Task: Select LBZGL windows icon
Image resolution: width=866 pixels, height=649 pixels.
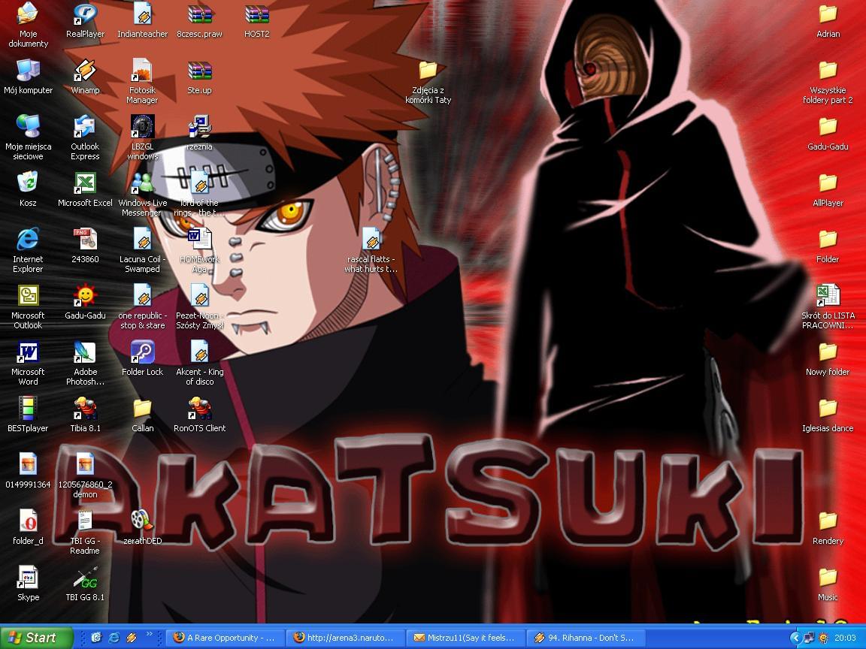Action: pyautogui.click(x=143, y=126)
